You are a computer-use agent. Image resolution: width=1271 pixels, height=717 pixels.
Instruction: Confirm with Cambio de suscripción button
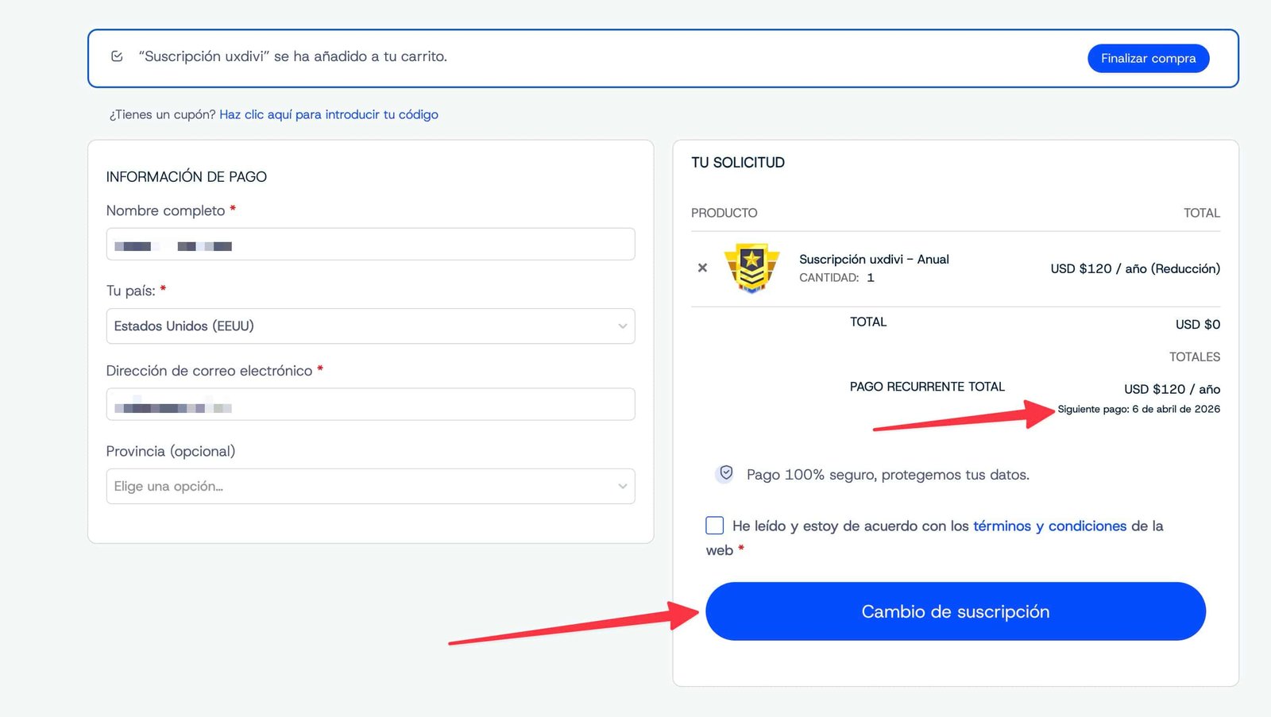click(955, 611)
